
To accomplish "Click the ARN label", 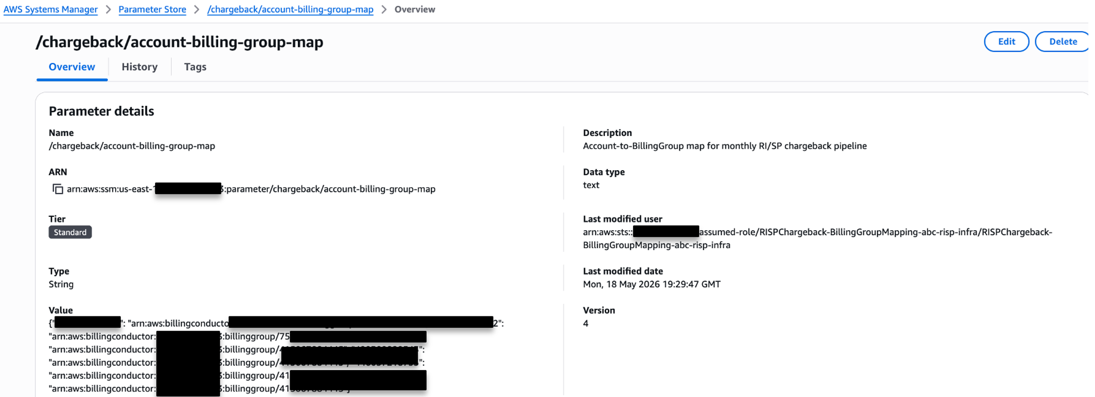I will pyautogui.click(x=58, y=172).
